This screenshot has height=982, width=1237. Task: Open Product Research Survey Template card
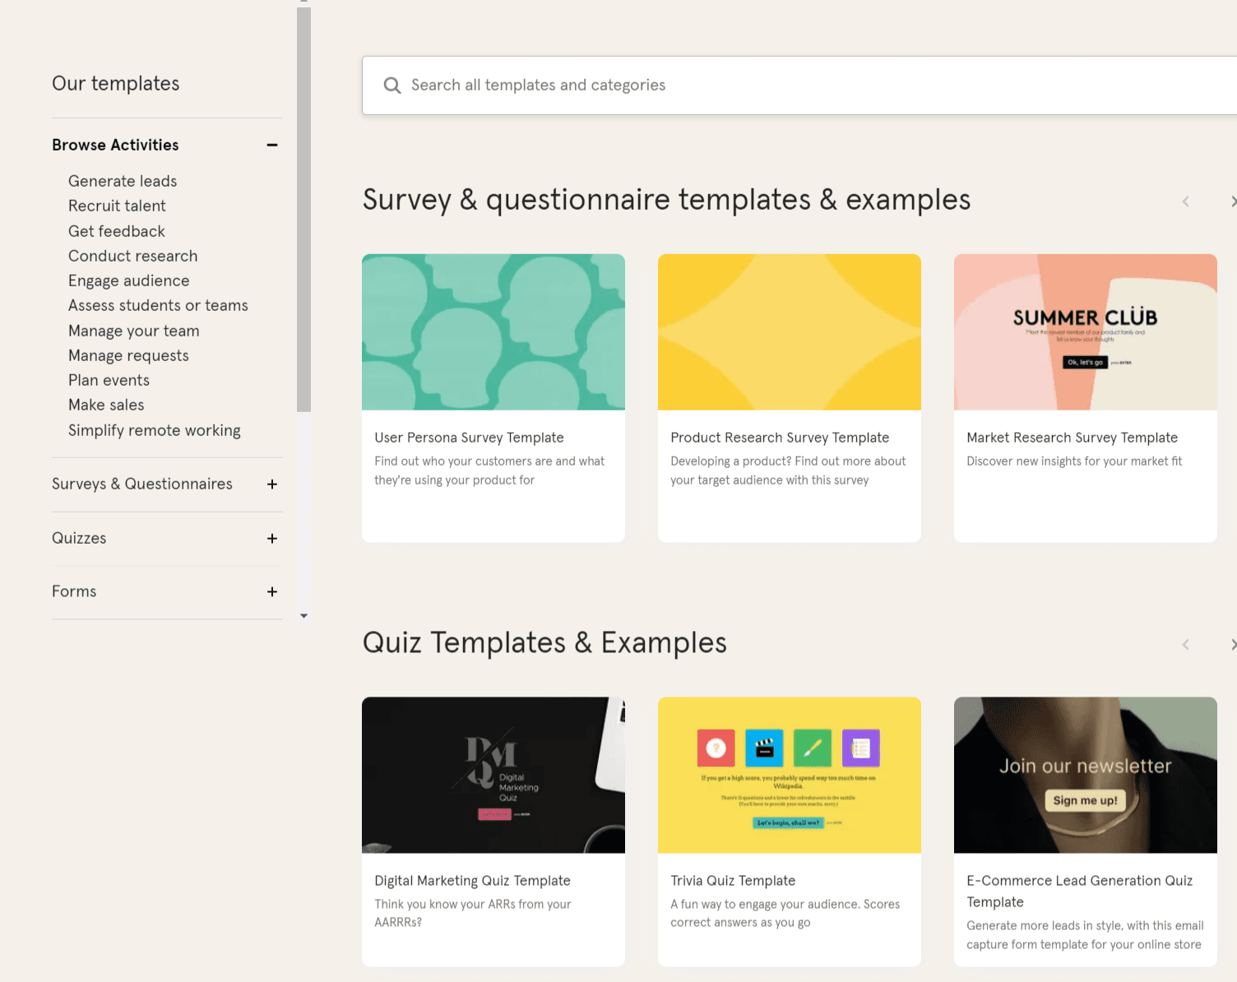pos(780,438)
